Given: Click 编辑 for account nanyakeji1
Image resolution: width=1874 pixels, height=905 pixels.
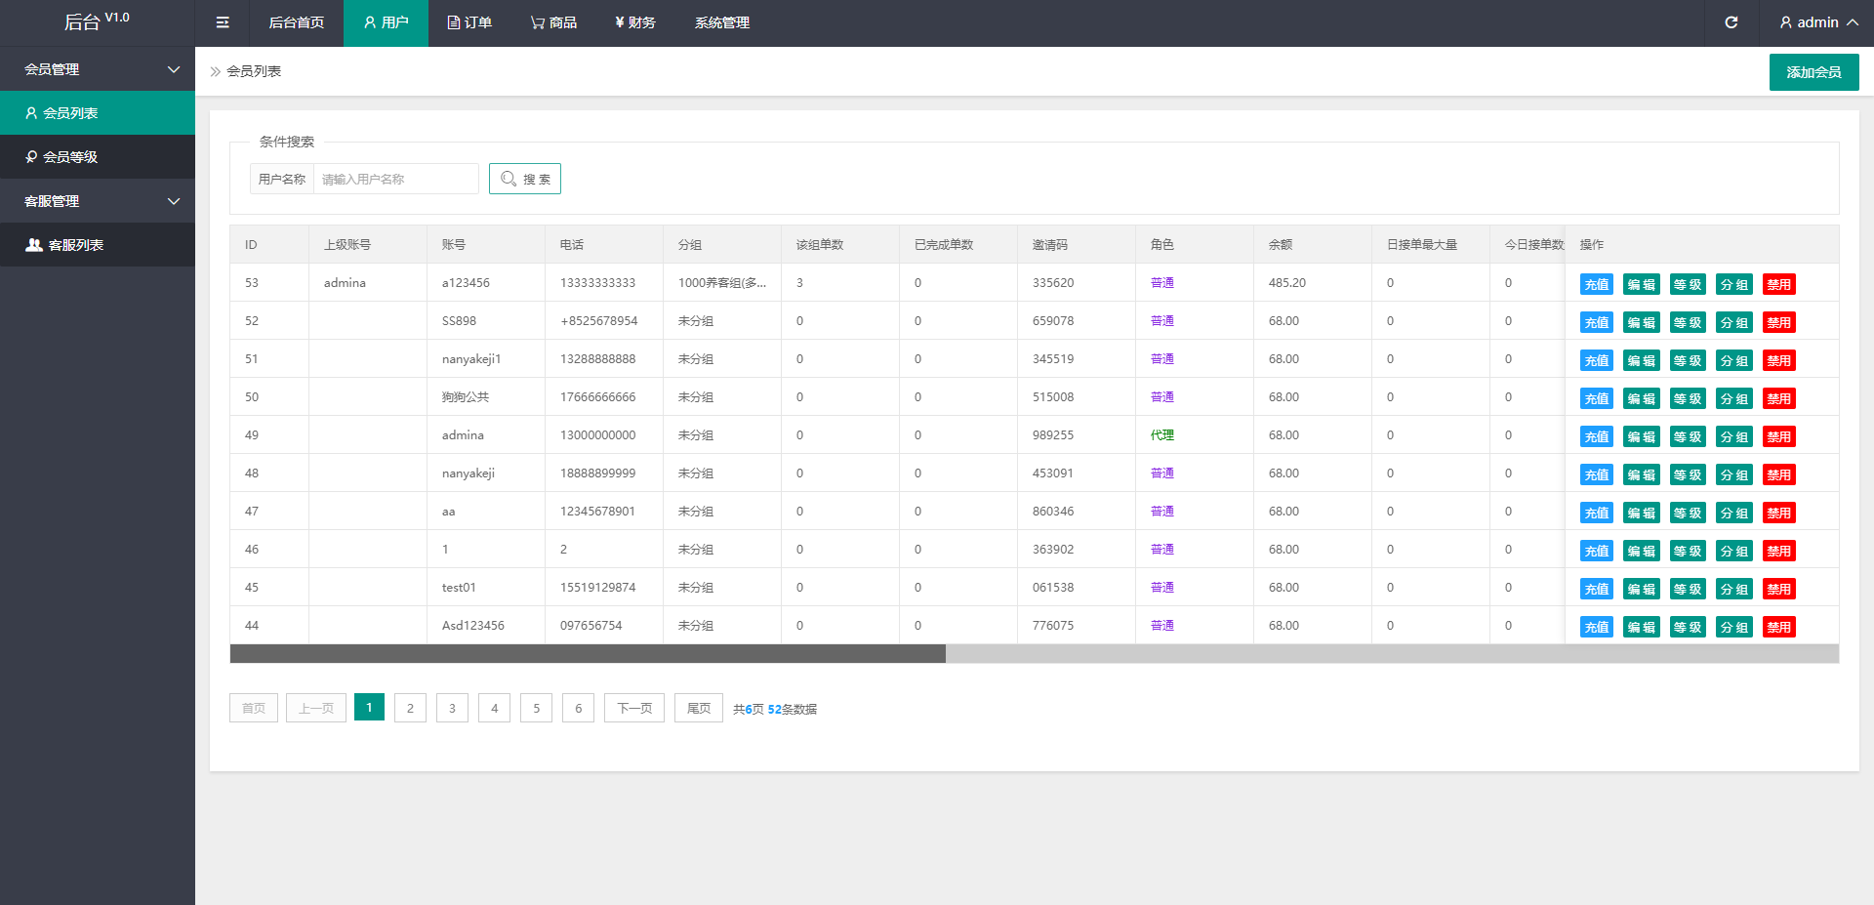Looking at the screenshot, I should [1641, 360].
